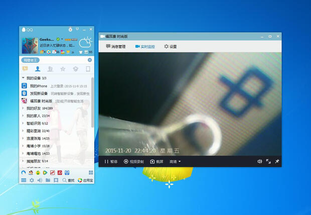311x215 pixels.
Task: Open the stock chart icon
Action: [52, 173]
